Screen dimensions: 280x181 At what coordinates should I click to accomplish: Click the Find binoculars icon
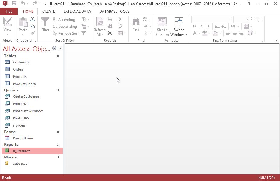click(136, 22)
